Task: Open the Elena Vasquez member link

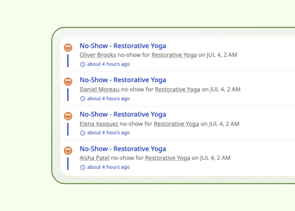Action: (99, 124)
